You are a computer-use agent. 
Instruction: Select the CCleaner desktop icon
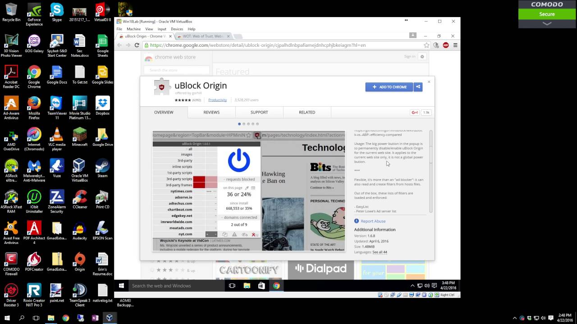point(79,199)
